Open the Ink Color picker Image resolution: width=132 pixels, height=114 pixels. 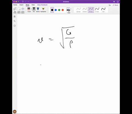[68, 10]
